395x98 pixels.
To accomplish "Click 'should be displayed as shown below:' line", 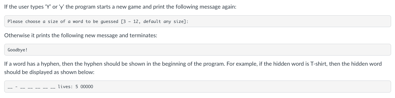I will pyautogui.click(x=49, y=72).
